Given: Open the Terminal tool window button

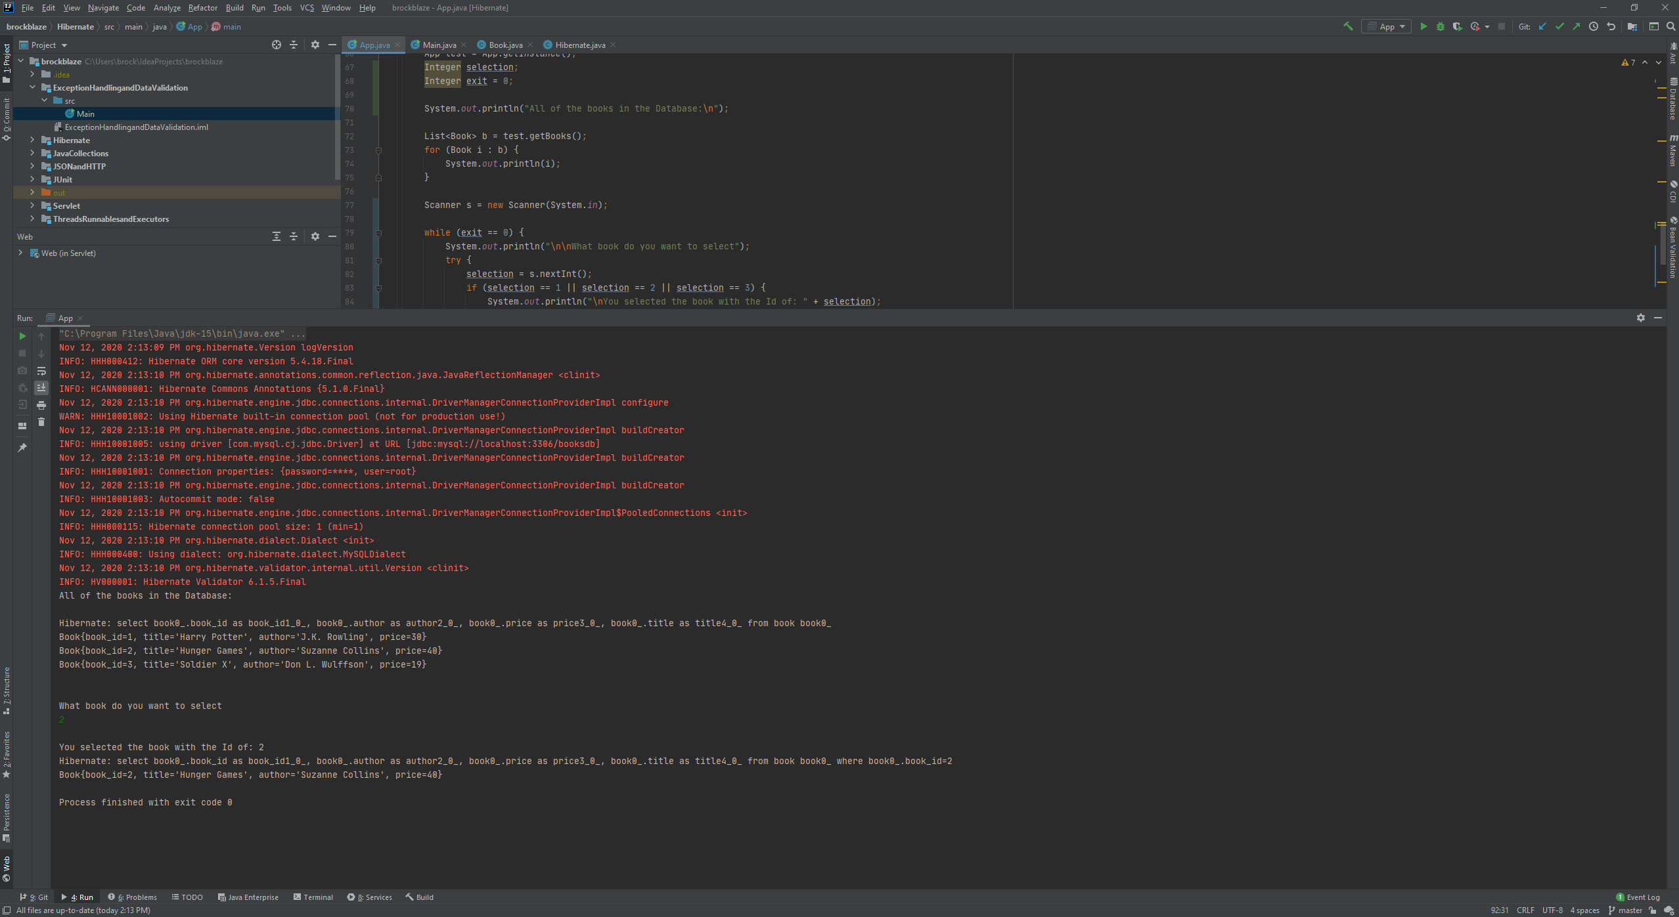Looking at the screenshot, I should pyautogui.click(x=313, y=897).
